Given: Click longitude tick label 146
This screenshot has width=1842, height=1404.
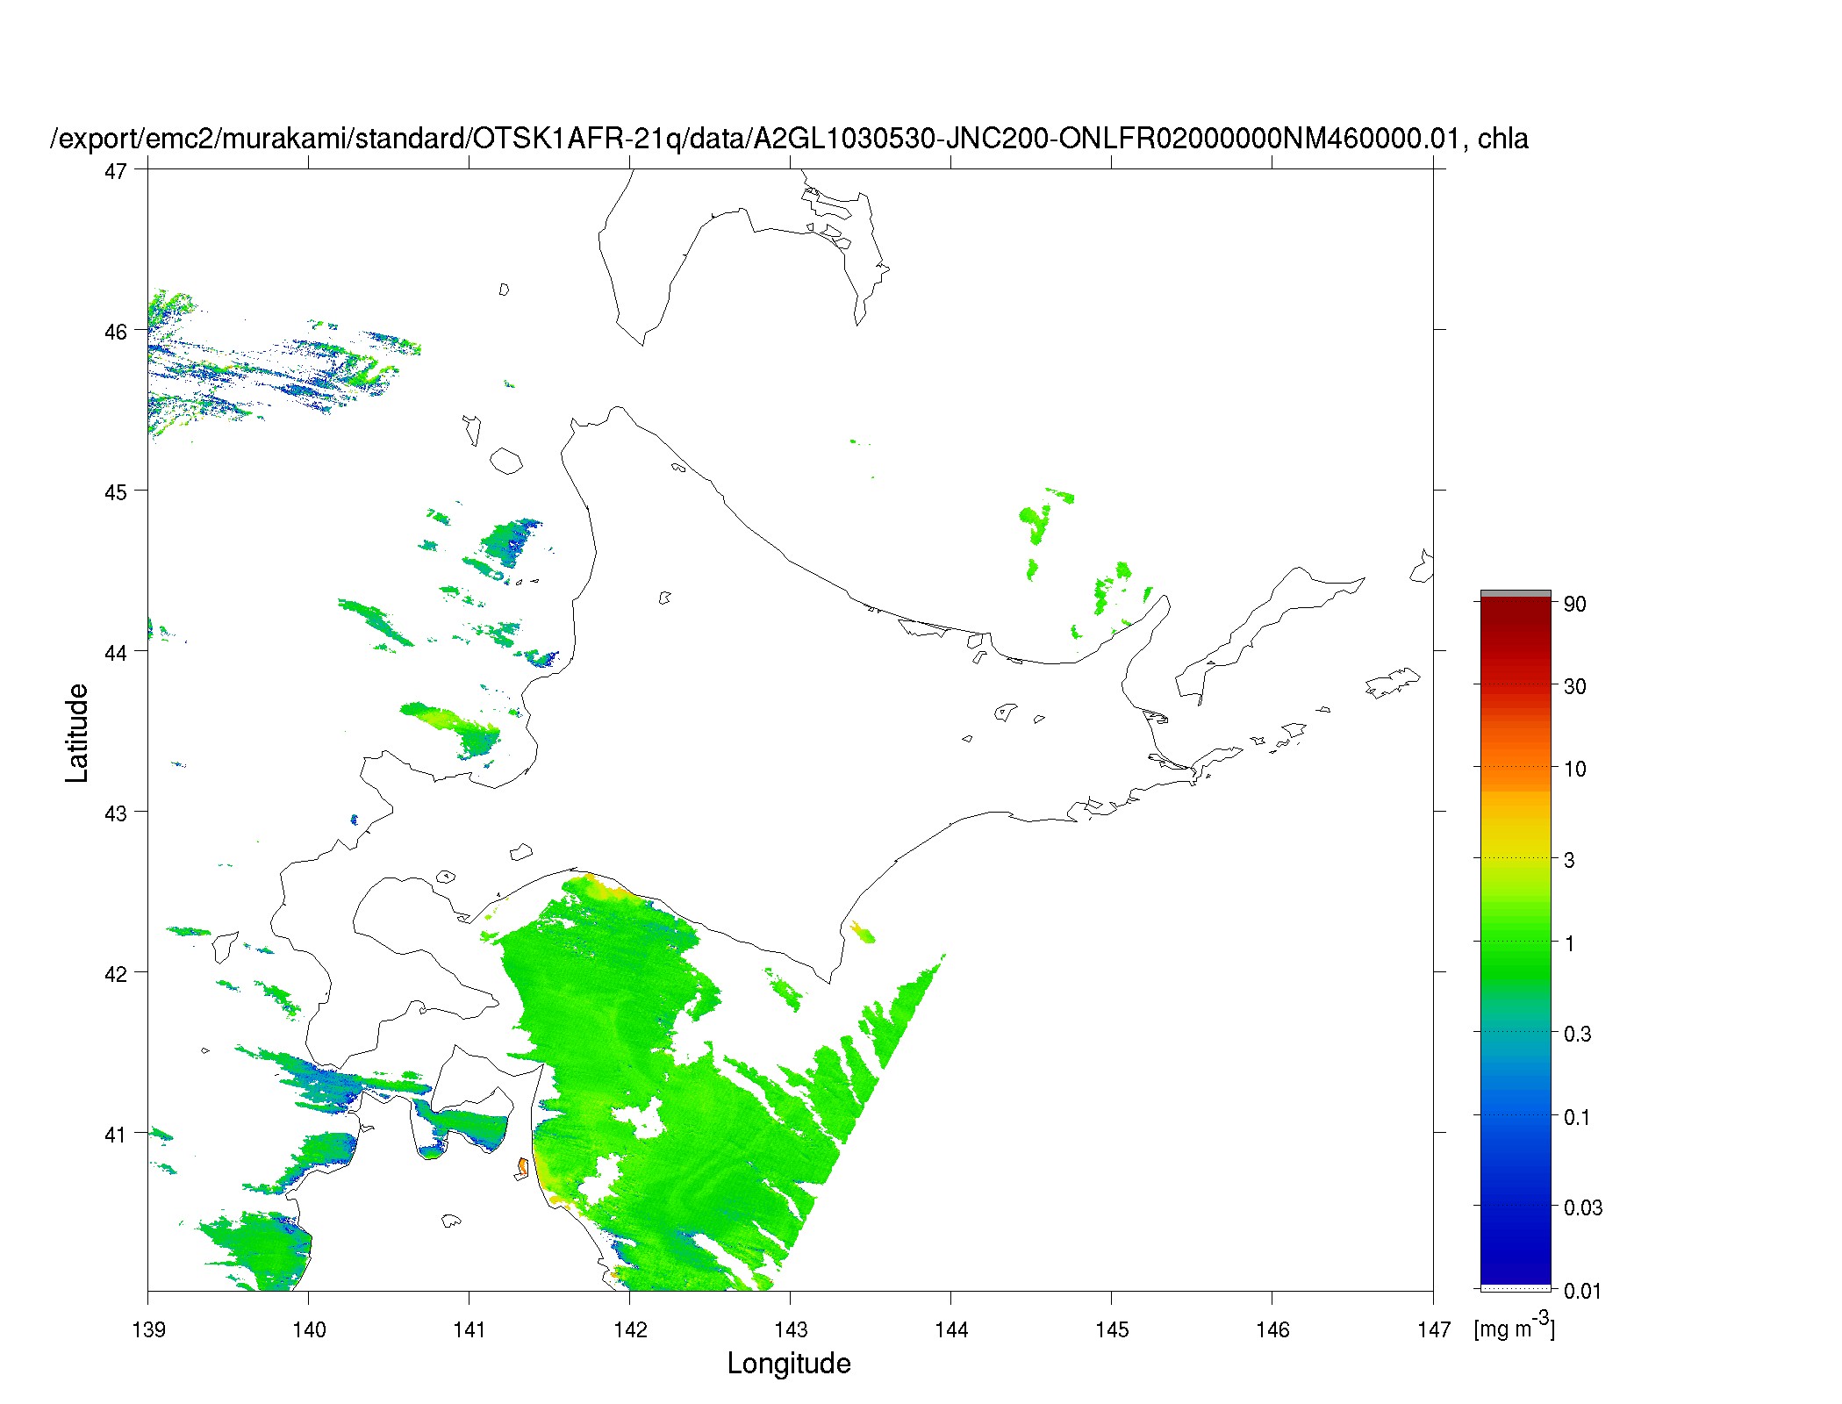Looking at the screenshot, I should (1272, 1329).
